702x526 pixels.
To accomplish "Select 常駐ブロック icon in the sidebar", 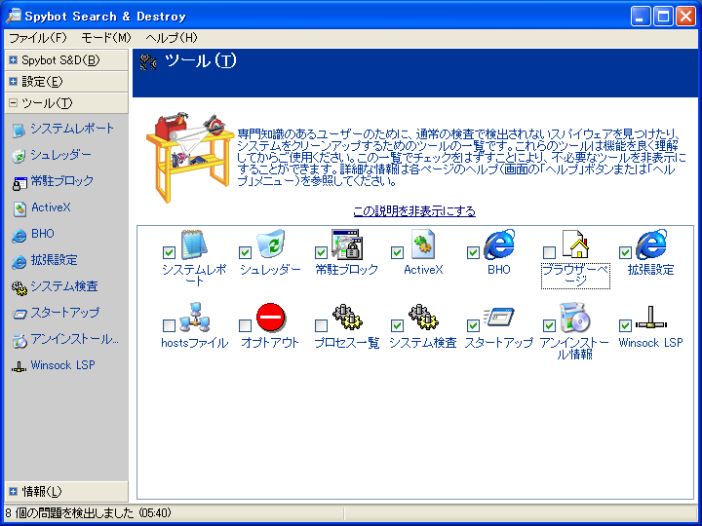I will point(19,183).
